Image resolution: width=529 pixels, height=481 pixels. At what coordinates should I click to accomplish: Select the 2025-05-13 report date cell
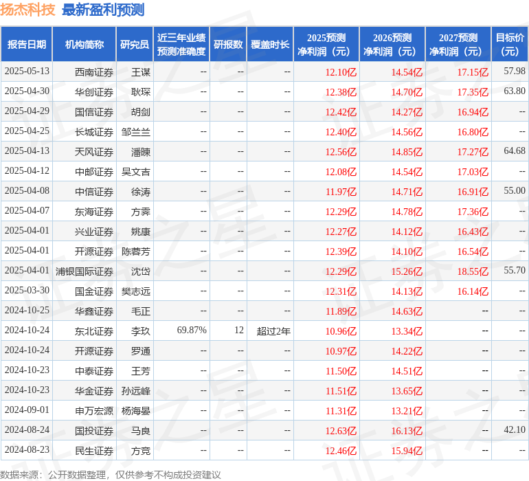[27, 71]
